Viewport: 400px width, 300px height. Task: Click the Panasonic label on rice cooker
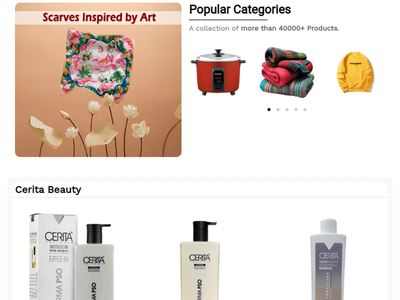click(x=218, y=74)
